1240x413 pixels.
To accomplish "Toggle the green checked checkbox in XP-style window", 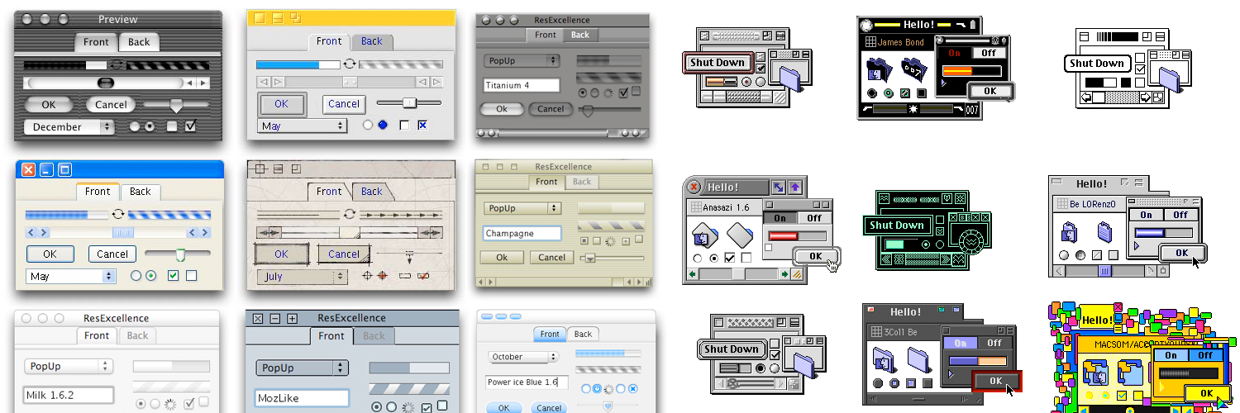I will click(x=173, y=276).
